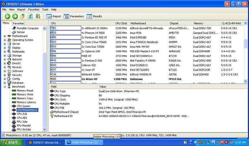Select the Operating System tree icon
This screenshot has width=249, height=146.
[9, 40]
